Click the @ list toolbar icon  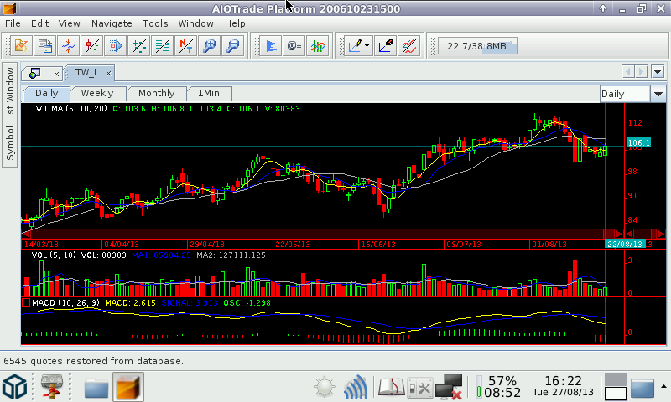294,45
